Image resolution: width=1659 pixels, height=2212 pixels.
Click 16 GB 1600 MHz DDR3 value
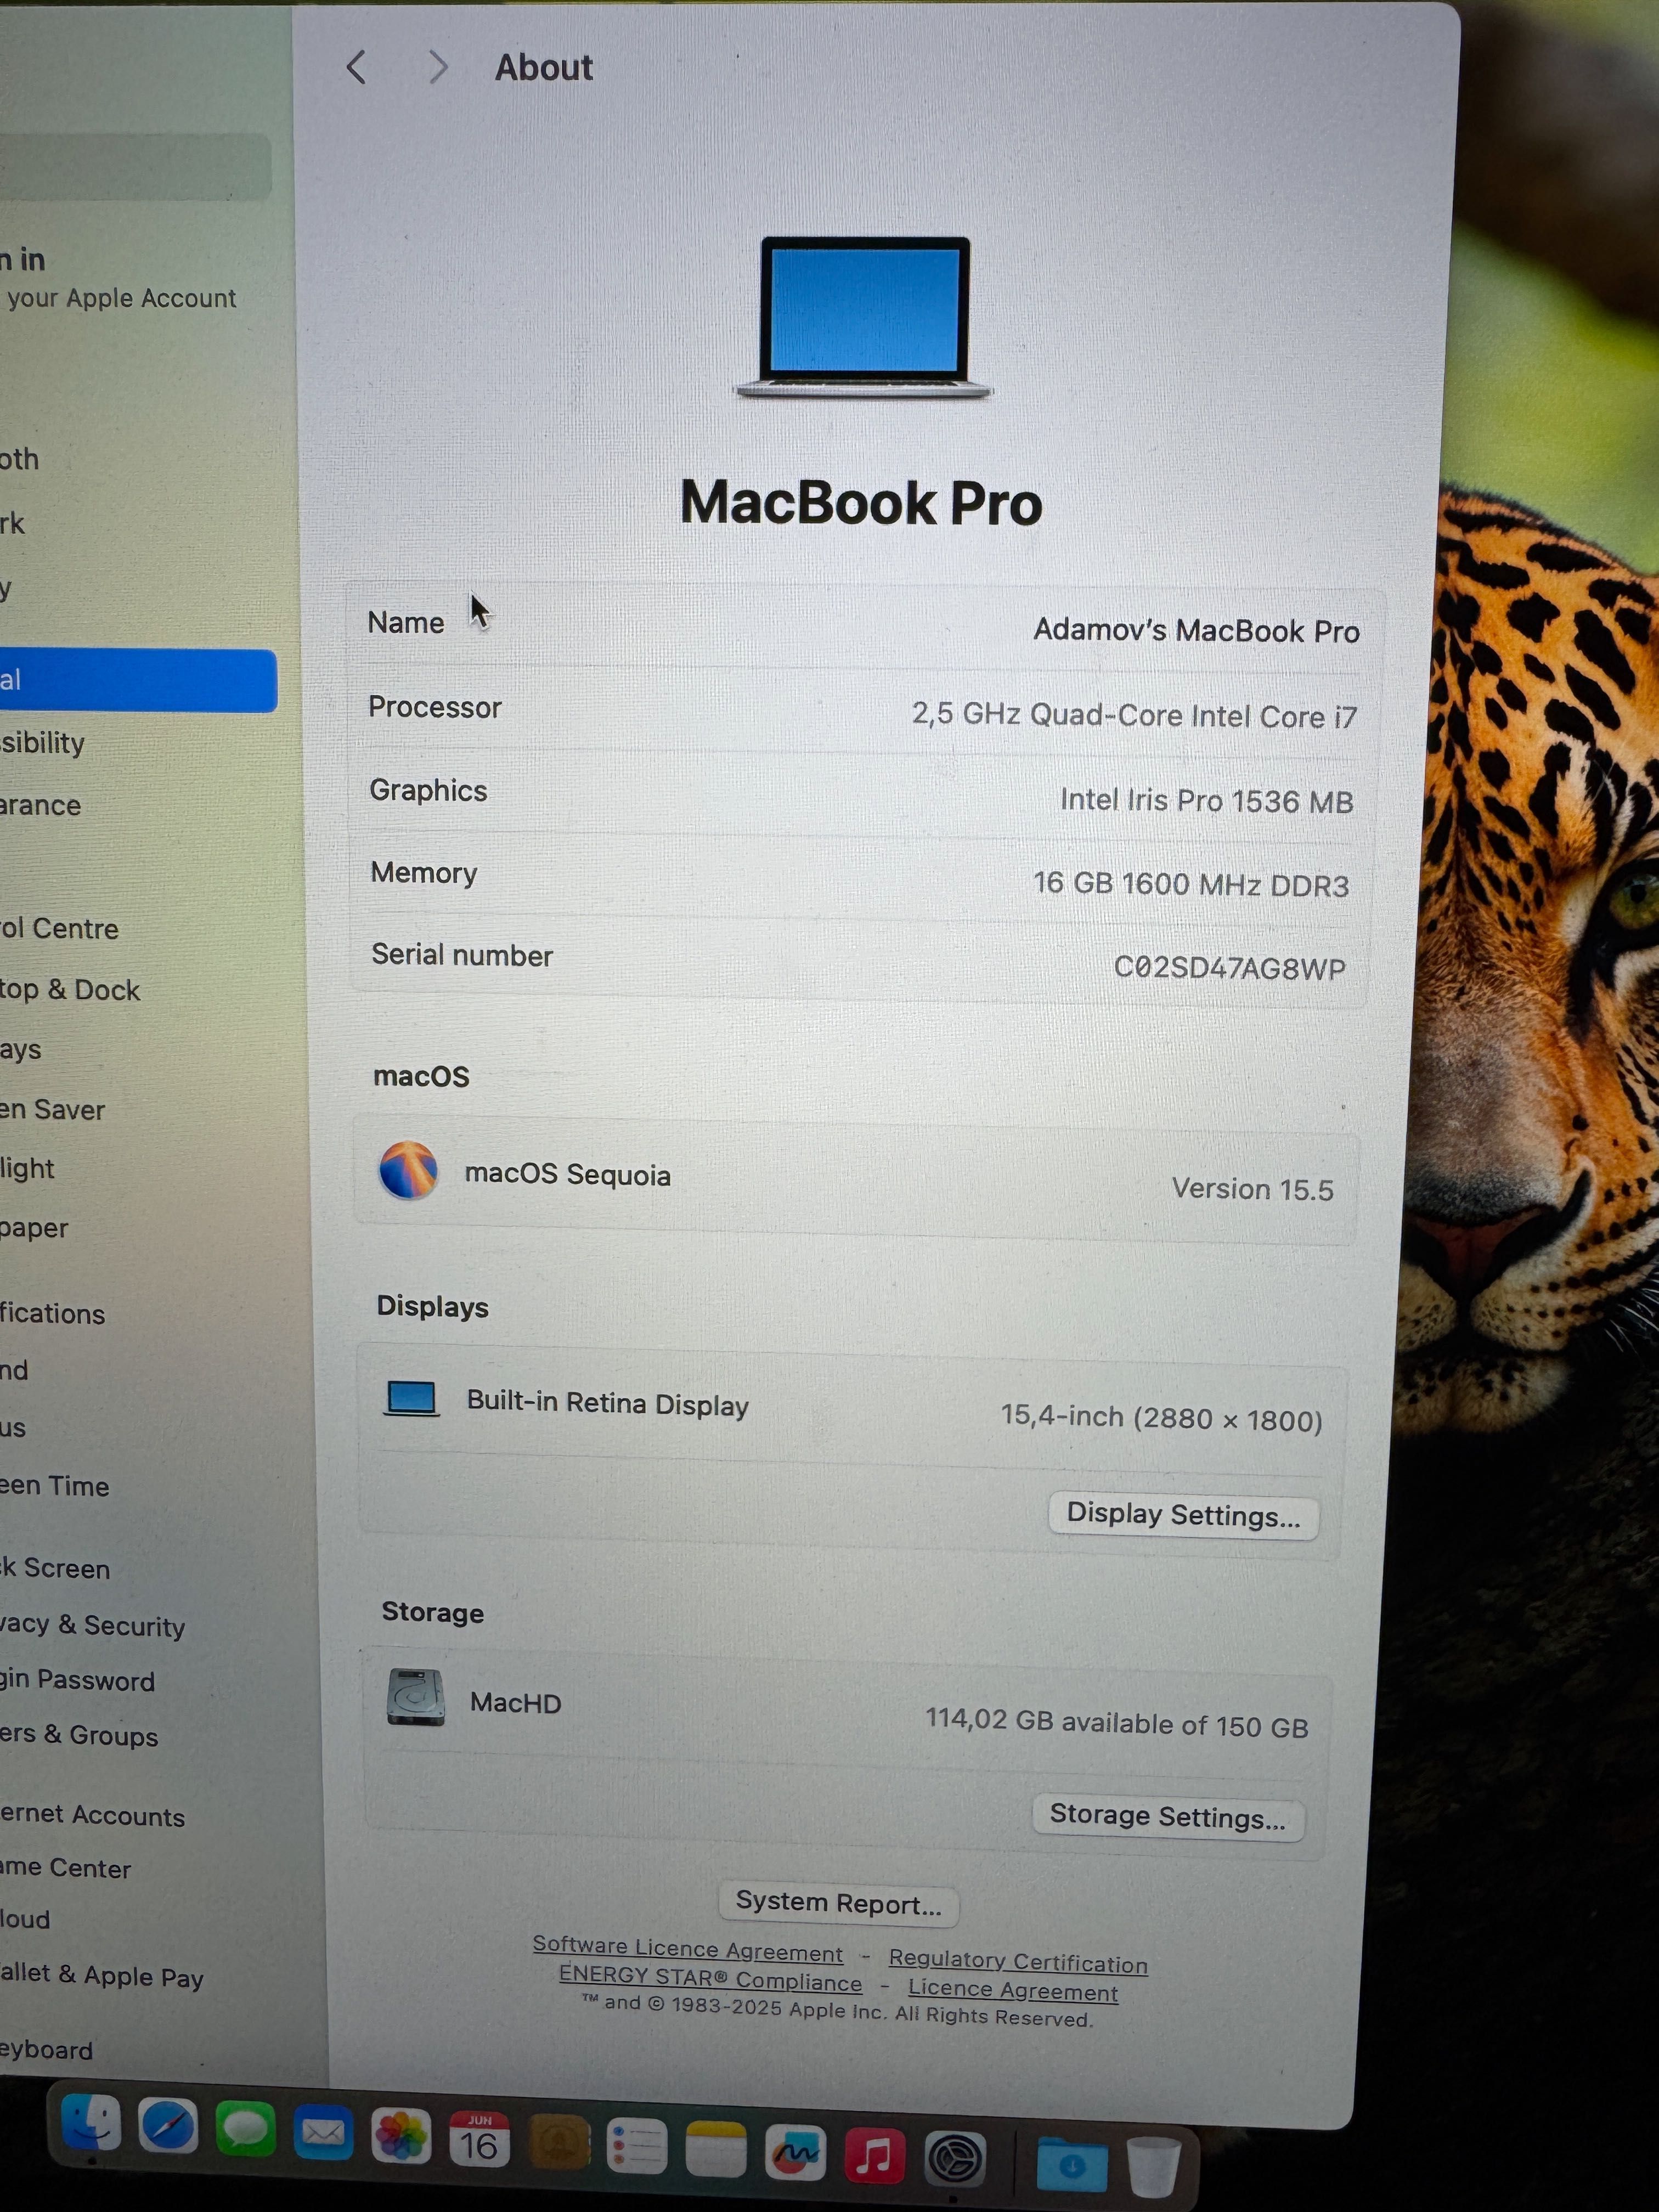point(1190,884)
